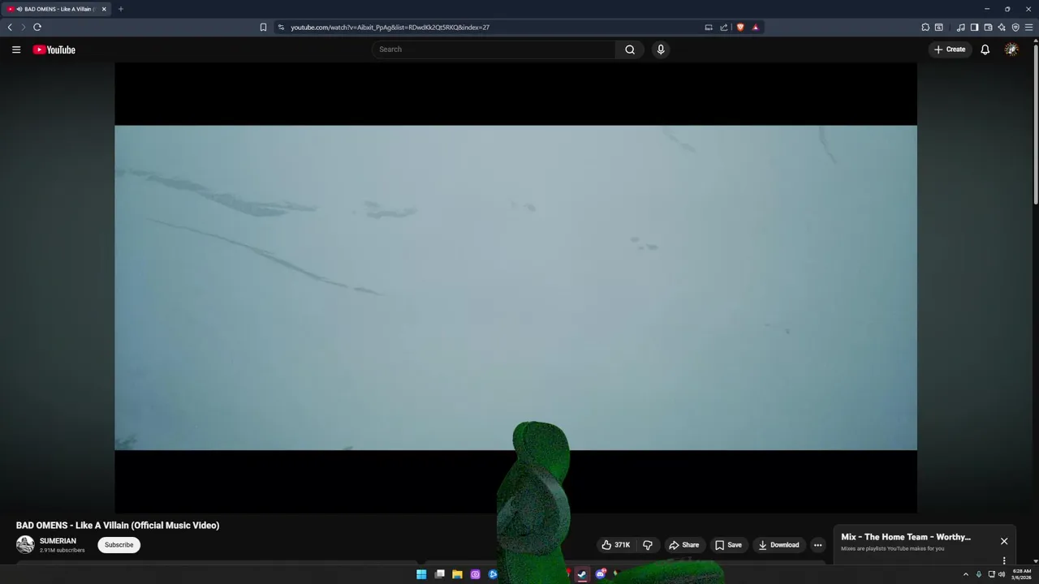Screen dimensions: 1039x584
Task: Toggle the browser sidebar panel
Action: coord(975,27)
